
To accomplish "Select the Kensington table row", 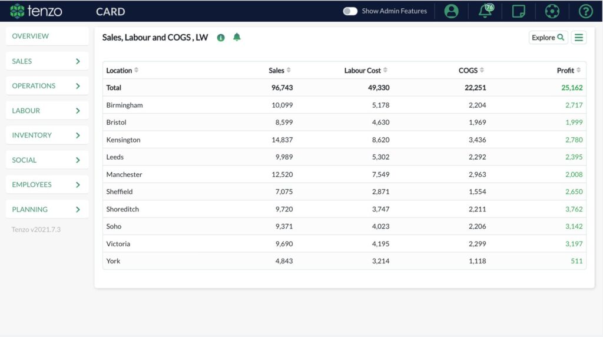I will click(x=344, y=140).
